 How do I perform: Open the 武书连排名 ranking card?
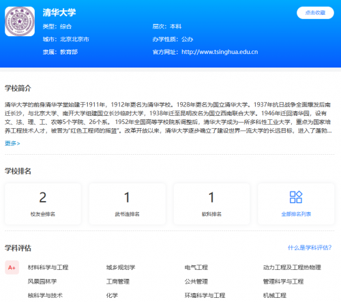[127, 204]
